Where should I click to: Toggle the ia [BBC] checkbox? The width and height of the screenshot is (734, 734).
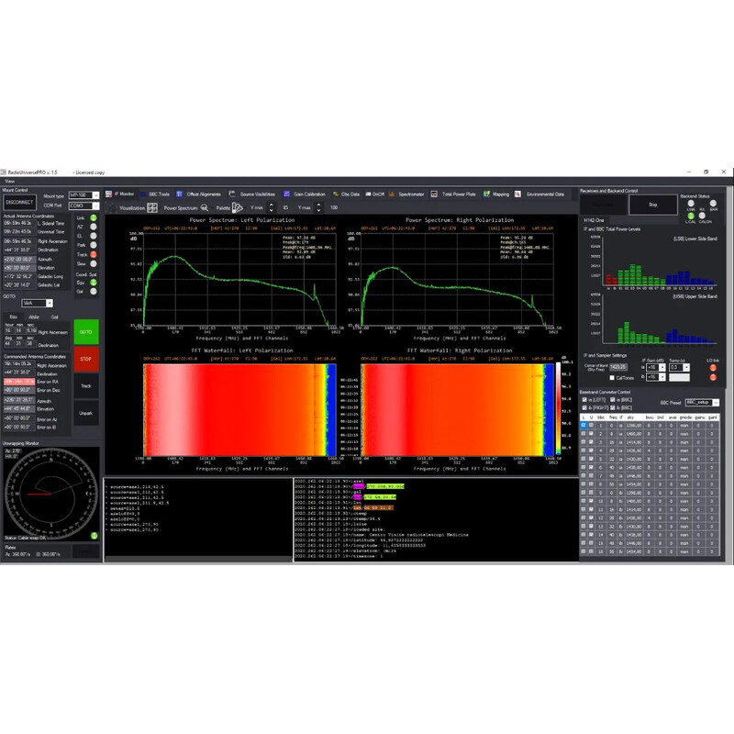pyautogui.click(x=612, y=400)
